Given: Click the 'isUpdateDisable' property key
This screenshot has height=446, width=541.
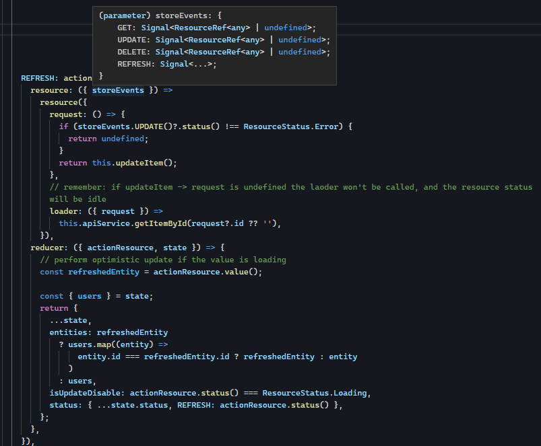Looking at the screenshot, I should point(84,393).
